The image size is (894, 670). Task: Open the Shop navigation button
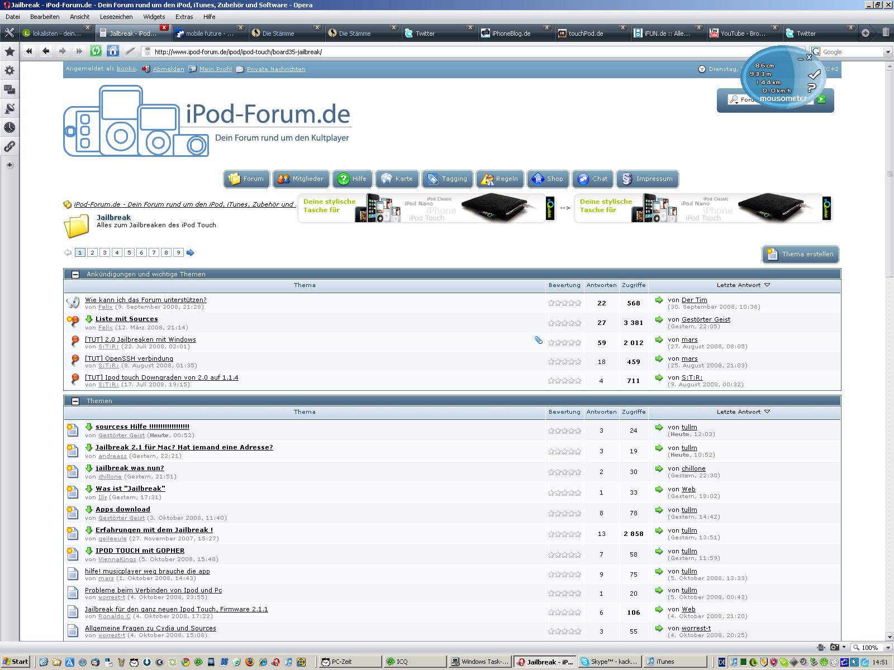click(548, 179)
